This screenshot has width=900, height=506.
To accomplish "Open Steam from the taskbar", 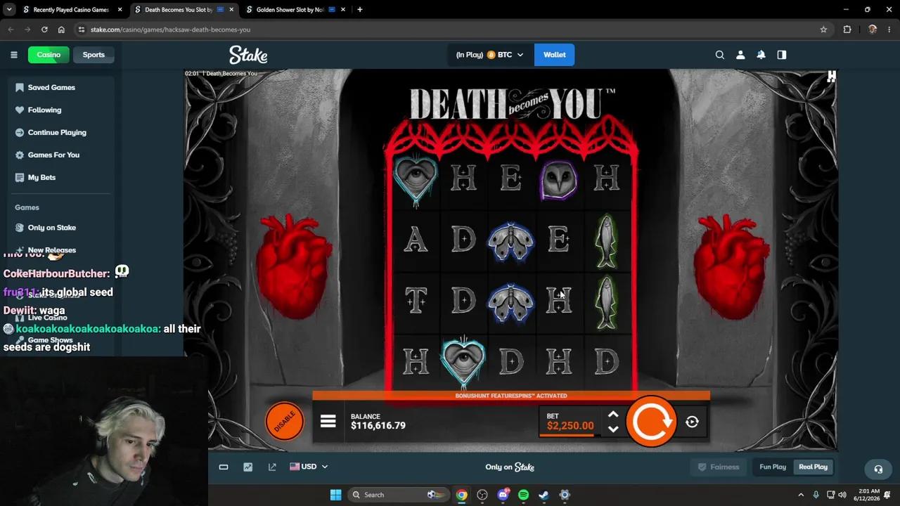I will pyautogui.click(x=544, y=495).
